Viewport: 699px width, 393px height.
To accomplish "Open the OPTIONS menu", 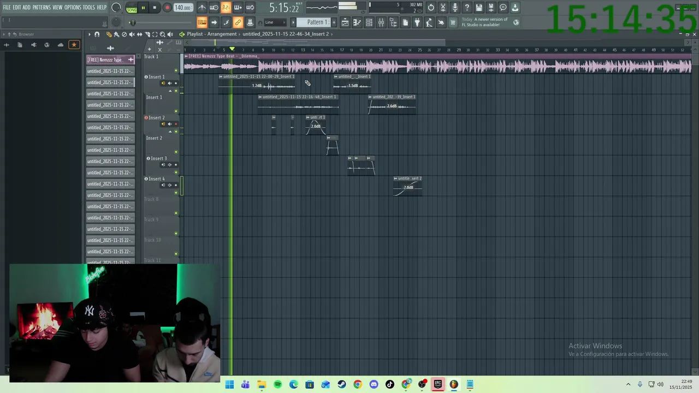I will (x=73, y=8).
